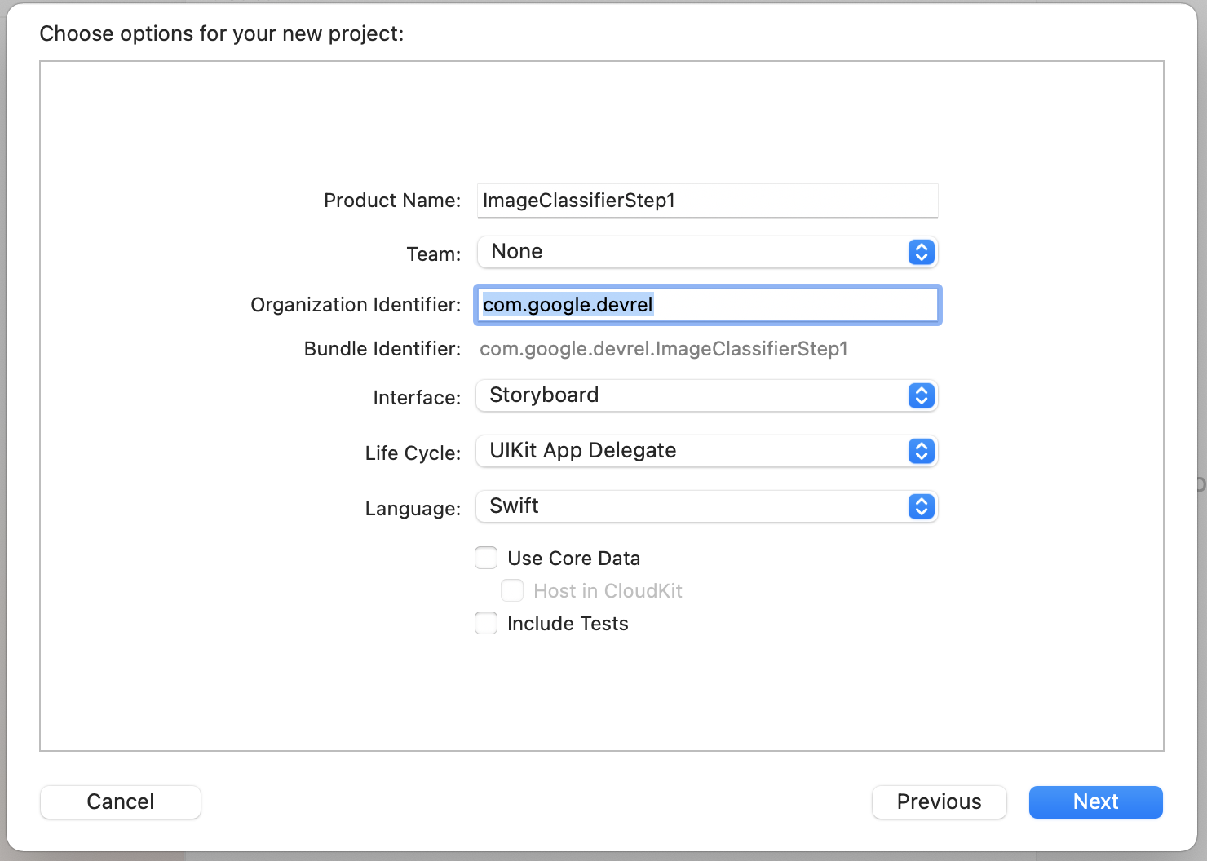Dismiss the dialog with Cancel
Image resolution: width=1207 pixels, height=861 pixels.
click(121, 801)
